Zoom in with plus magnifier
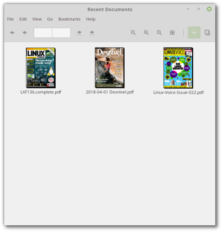The height and width of the screenshot is (232, 222). click(146, 33)
